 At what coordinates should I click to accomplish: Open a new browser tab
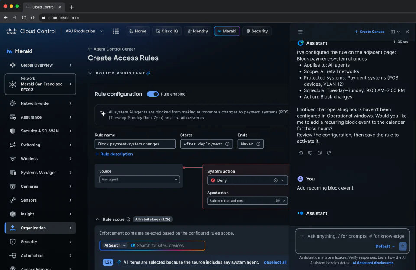tap(71, 7)
